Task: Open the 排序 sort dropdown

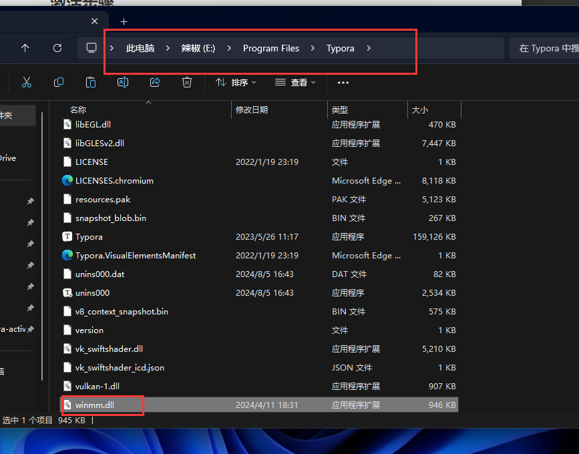Action: [236, 82]
